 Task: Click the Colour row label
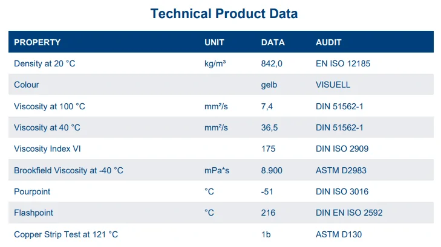27,85
